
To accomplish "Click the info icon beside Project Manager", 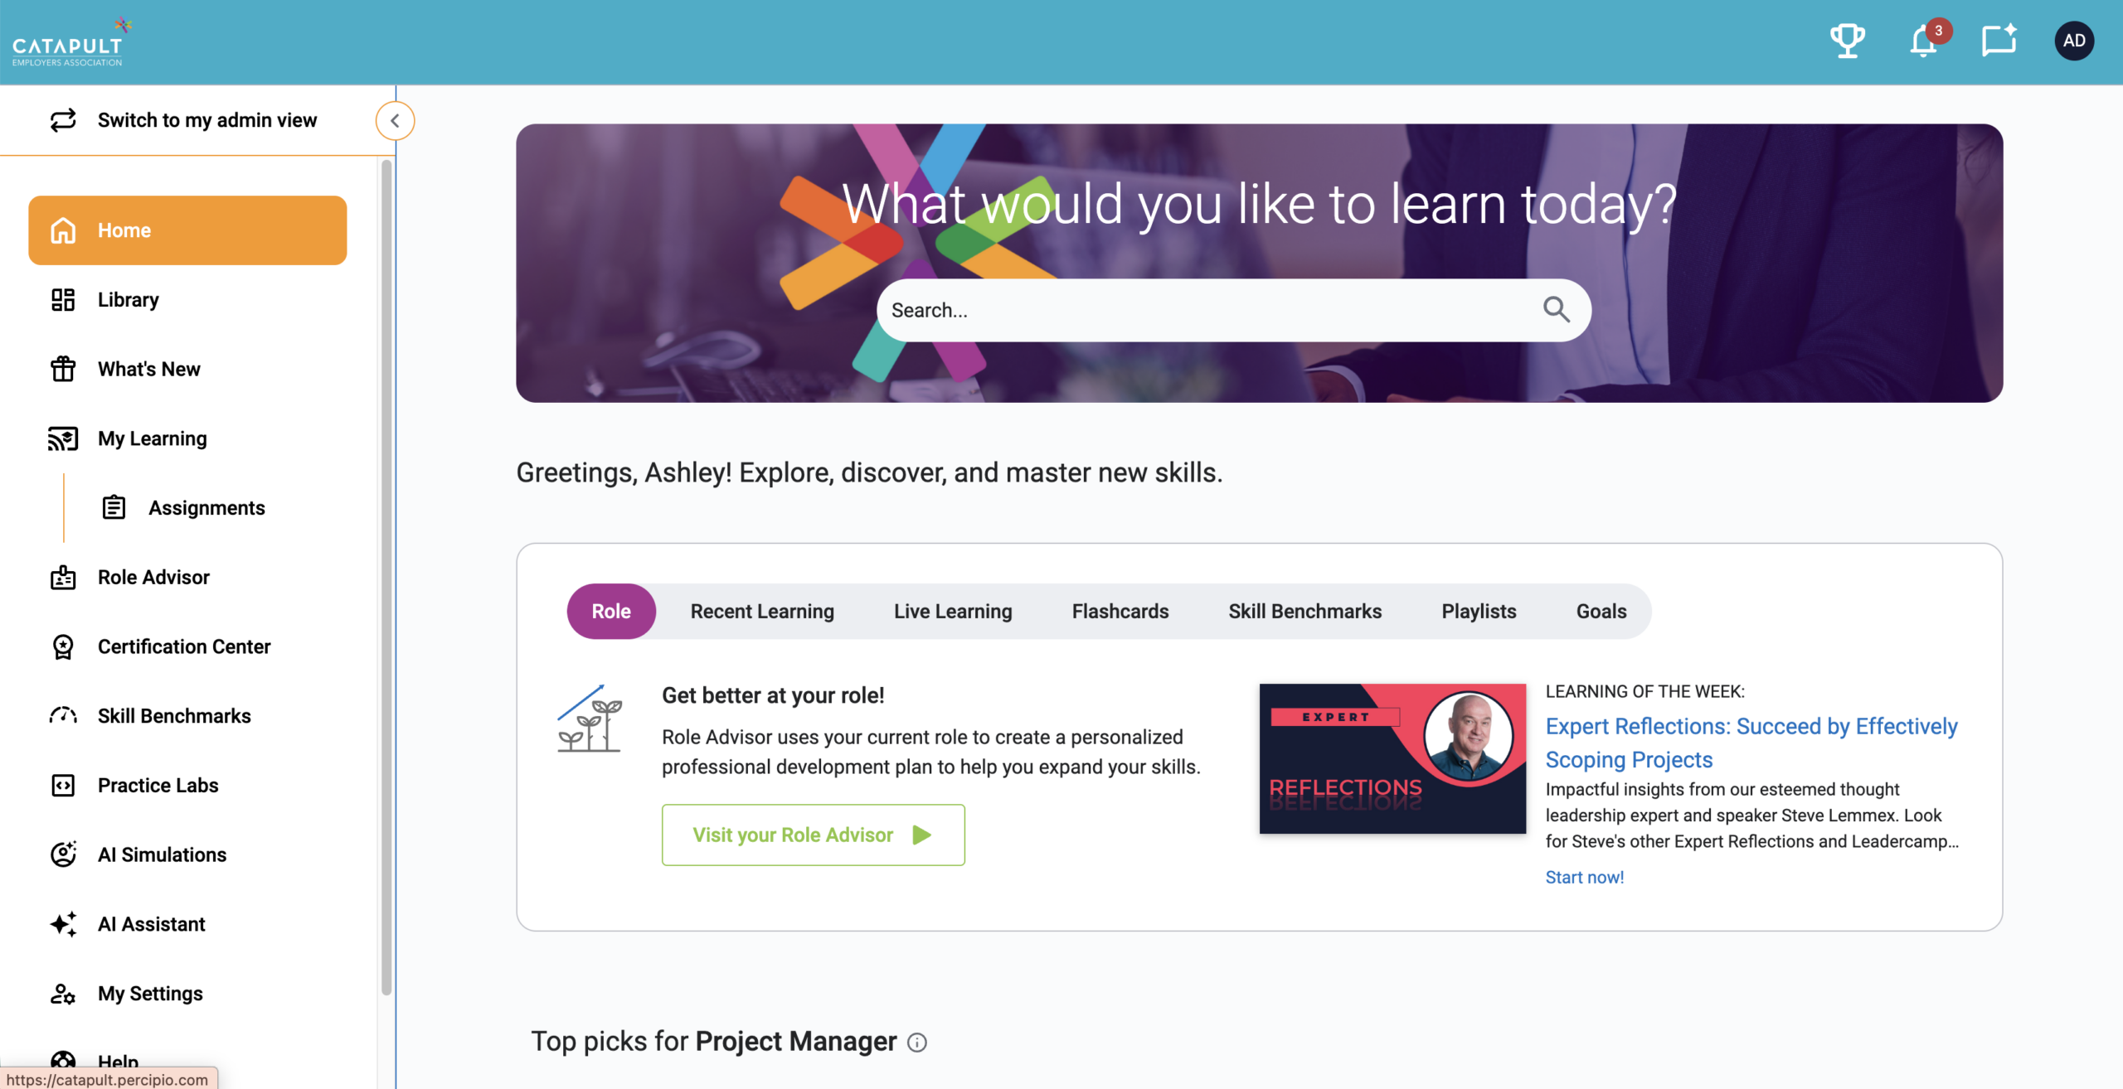I will tap(916, 1043).
